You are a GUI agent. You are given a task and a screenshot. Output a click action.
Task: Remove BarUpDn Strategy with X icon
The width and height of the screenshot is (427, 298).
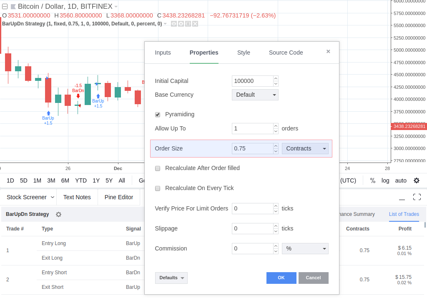[x=195, y=24]
